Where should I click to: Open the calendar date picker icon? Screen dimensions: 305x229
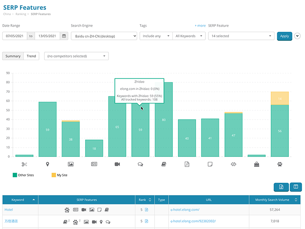(64, 36)
